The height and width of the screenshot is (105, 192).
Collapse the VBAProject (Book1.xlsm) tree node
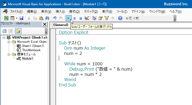pos(4,38)
